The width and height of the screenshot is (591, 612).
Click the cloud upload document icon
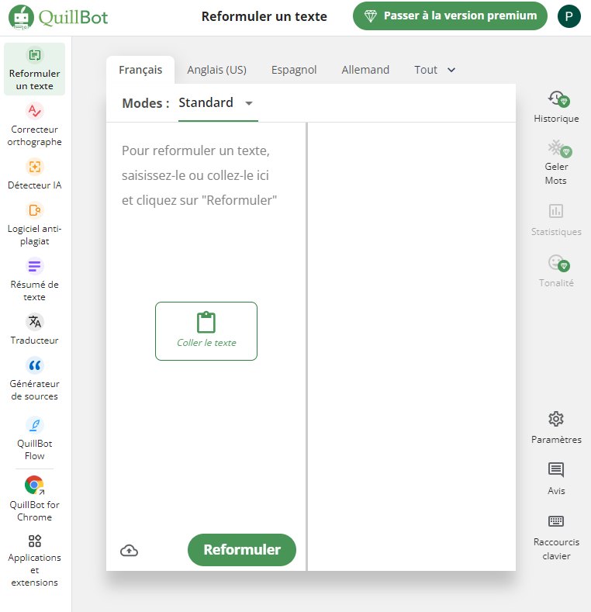pos(129,550)
